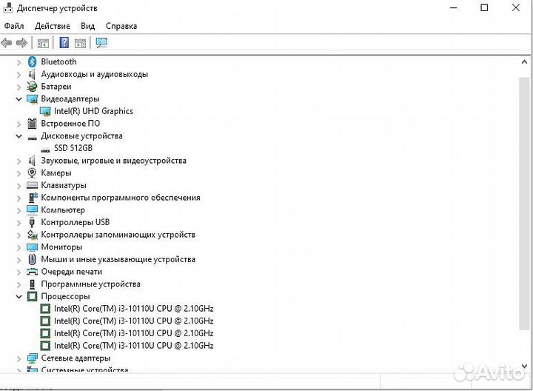Select the Компьютер label

click(63, 210)
